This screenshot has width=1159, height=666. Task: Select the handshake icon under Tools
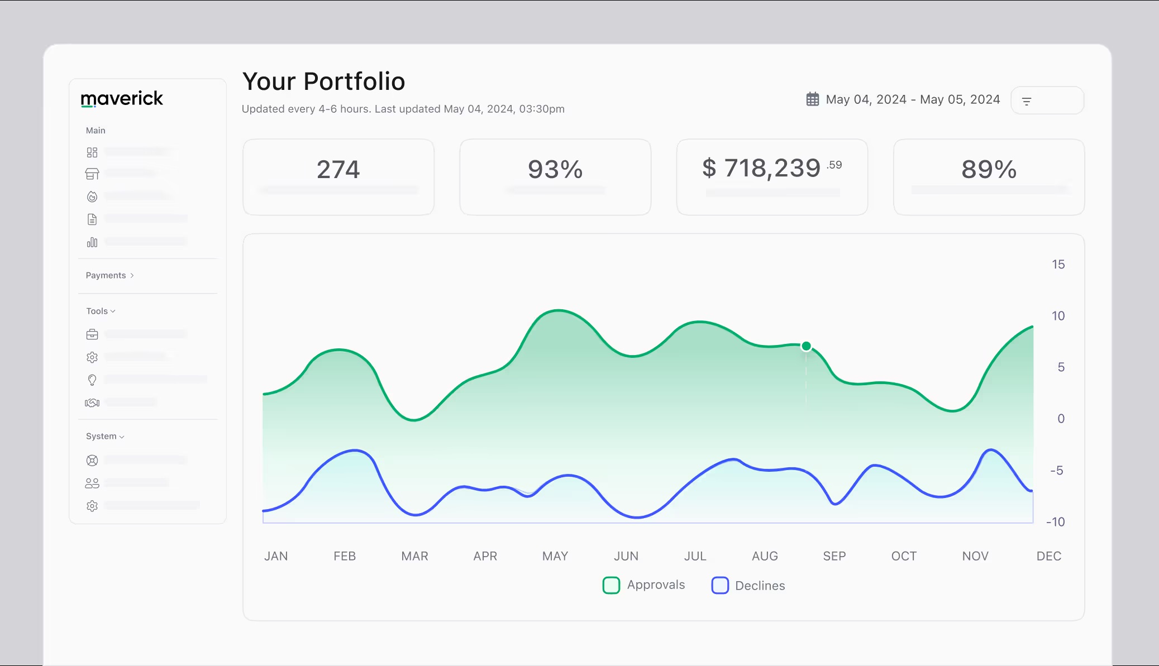tap(92, 403)
